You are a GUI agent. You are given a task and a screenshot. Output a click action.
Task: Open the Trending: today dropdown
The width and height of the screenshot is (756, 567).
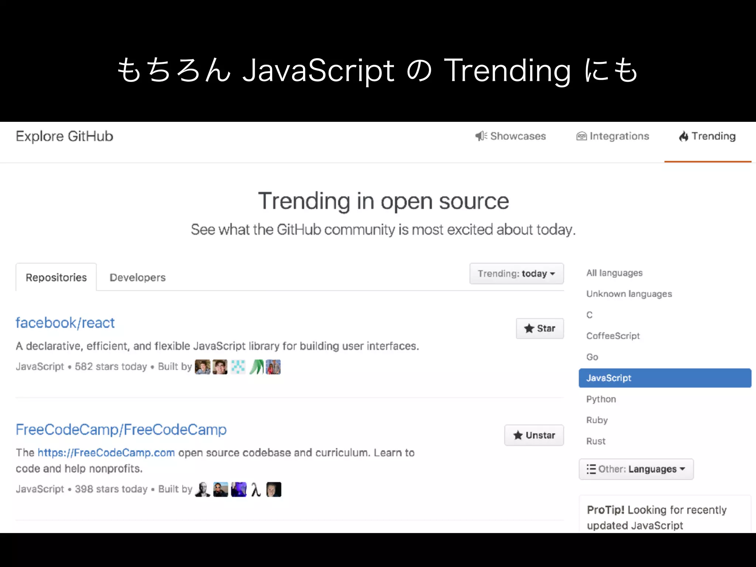516,274
